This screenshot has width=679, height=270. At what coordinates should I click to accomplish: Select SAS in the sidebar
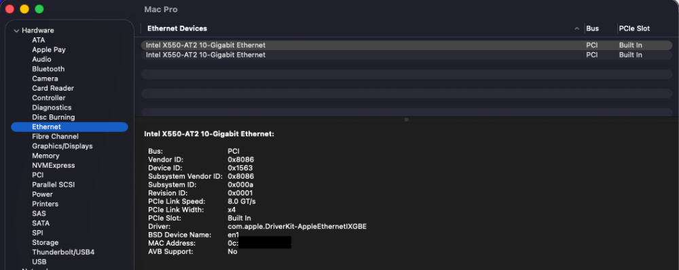click(39, 214)
